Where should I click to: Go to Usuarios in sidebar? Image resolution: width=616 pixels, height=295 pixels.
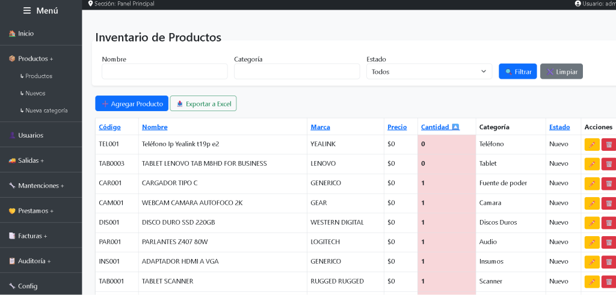(41, 135)
